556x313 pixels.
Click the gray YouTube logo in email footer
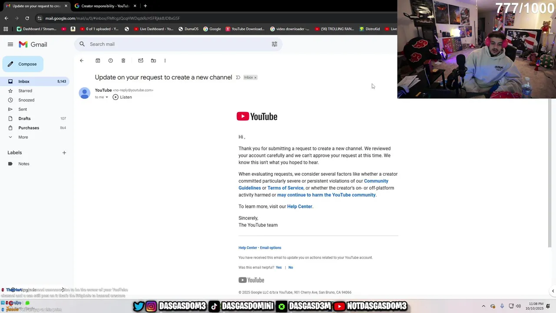251,280
